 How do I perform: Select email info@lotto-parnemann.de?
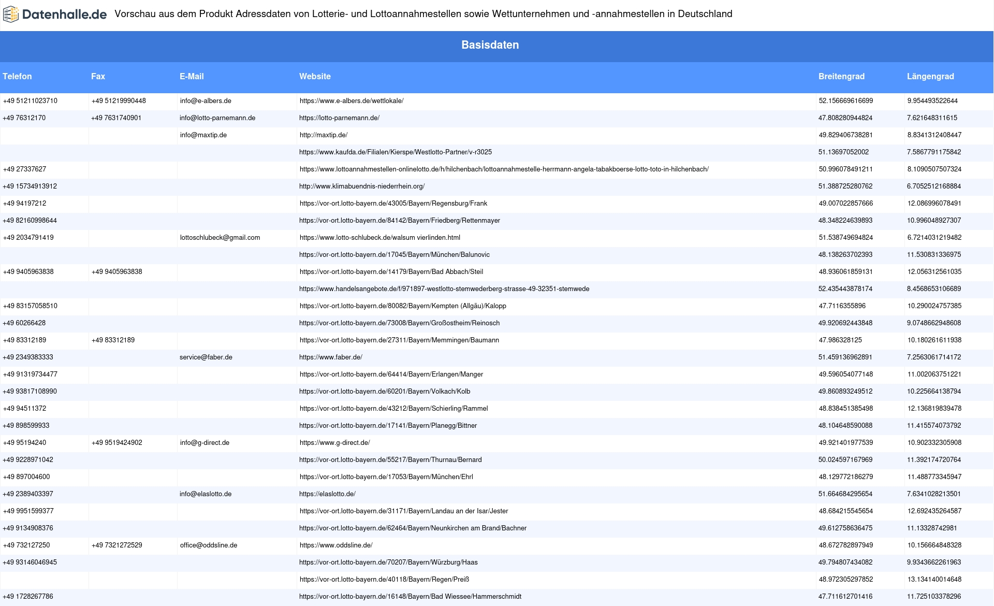217,118
